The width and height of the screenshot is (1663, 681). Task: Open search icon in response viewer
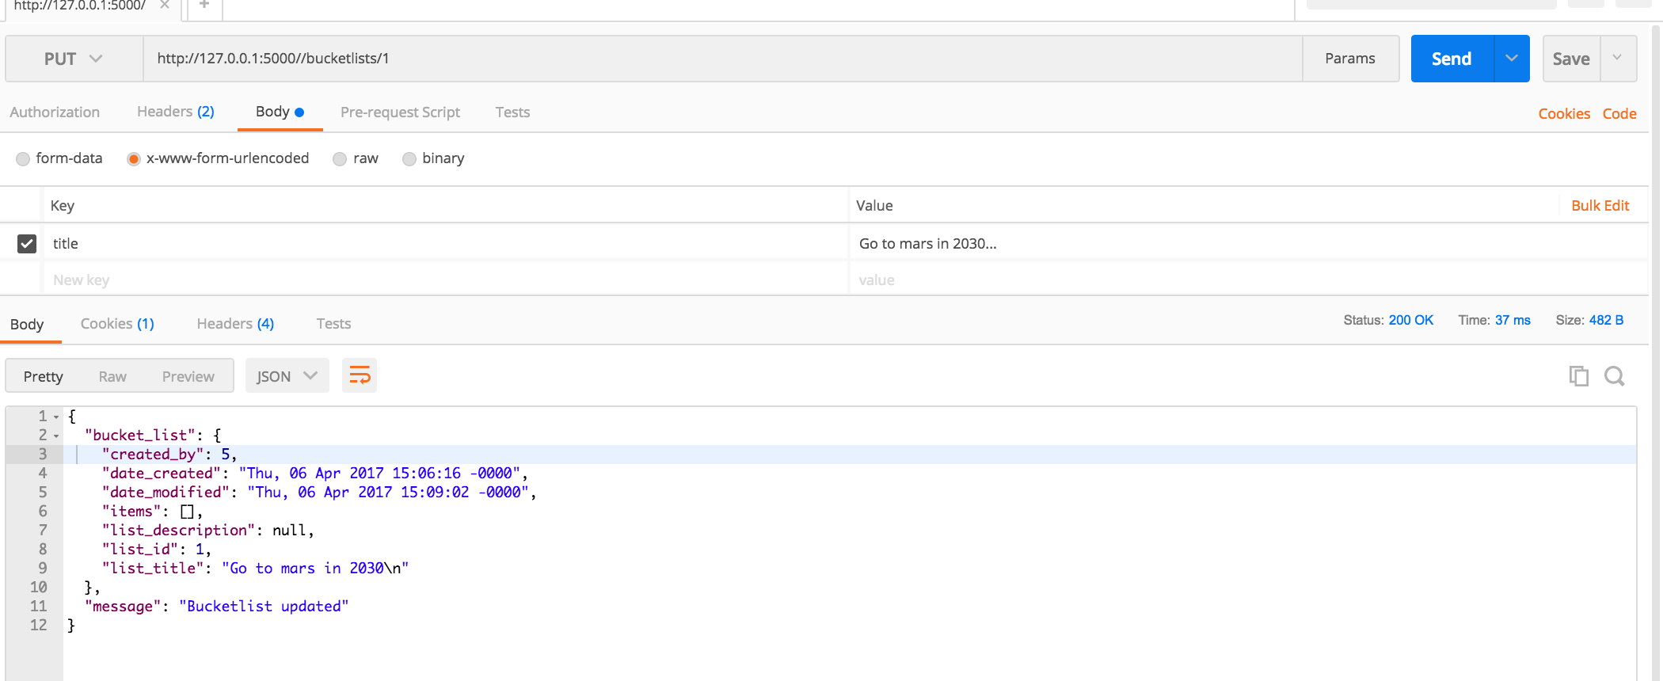1614,375
